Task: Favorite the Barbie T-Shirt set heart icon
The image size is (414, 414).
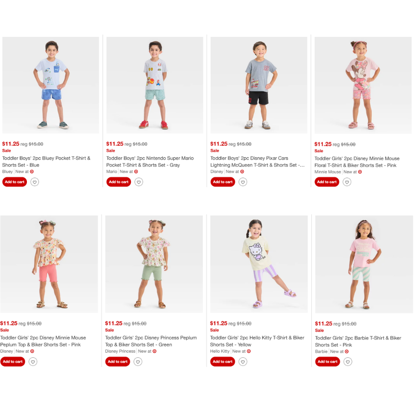Action: point(348,362)
